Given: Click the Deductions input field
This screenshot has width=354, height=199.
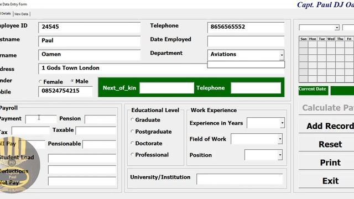Looking at the screenshot, I should tap(82, 170).
